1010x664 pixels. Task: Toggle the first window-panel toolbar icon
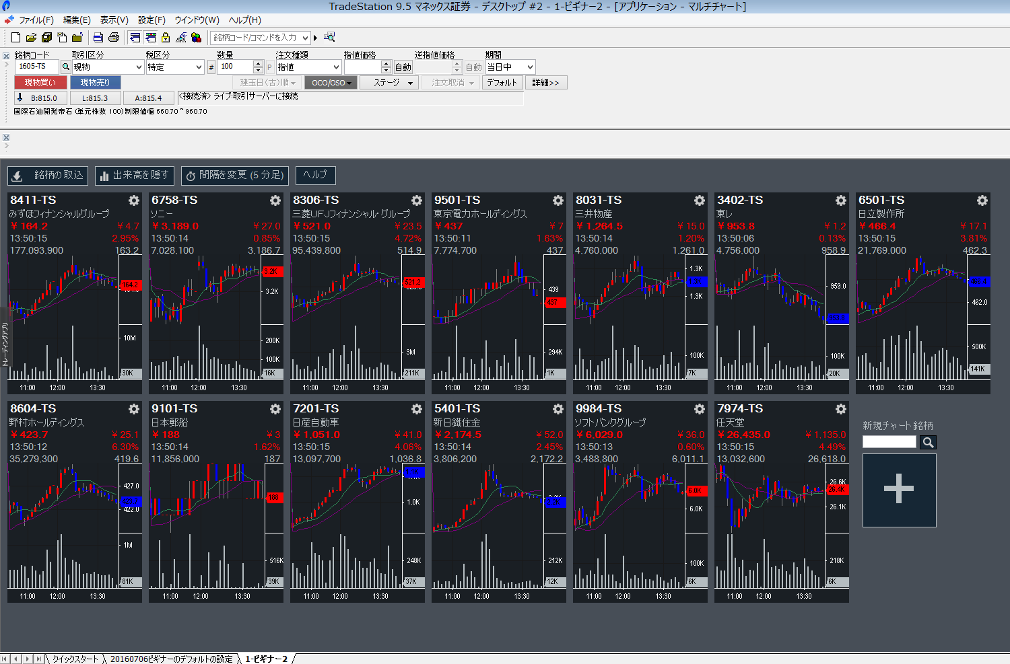[x=135, y=38]
